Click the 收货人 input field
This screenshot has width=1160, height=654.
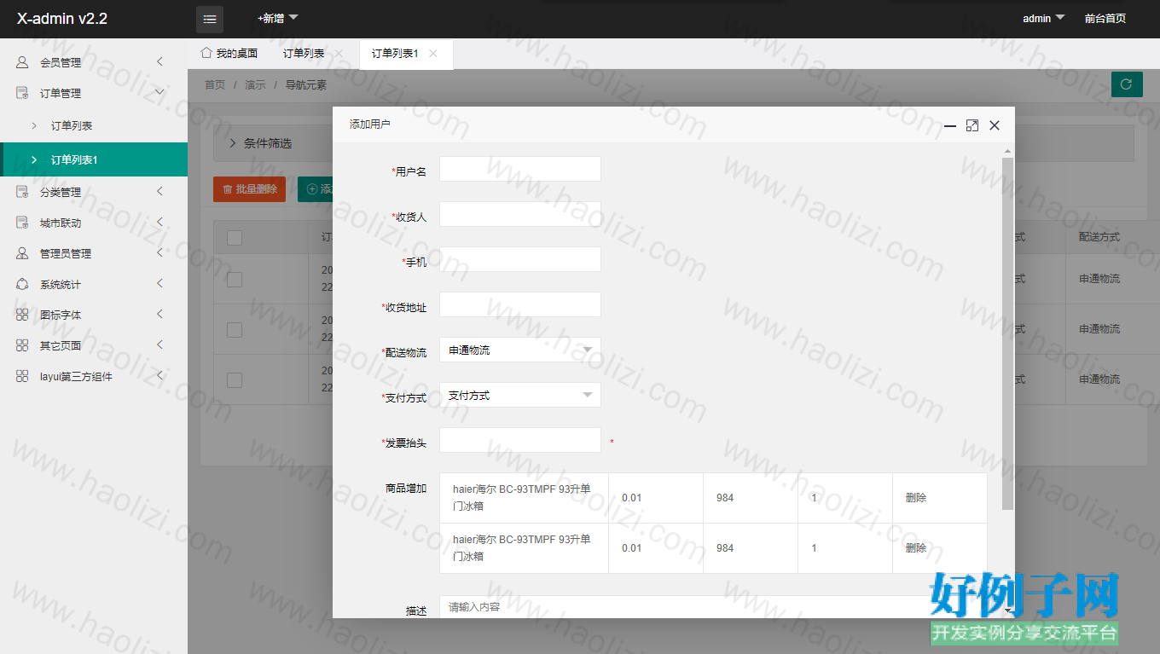(x=520, y=214)
